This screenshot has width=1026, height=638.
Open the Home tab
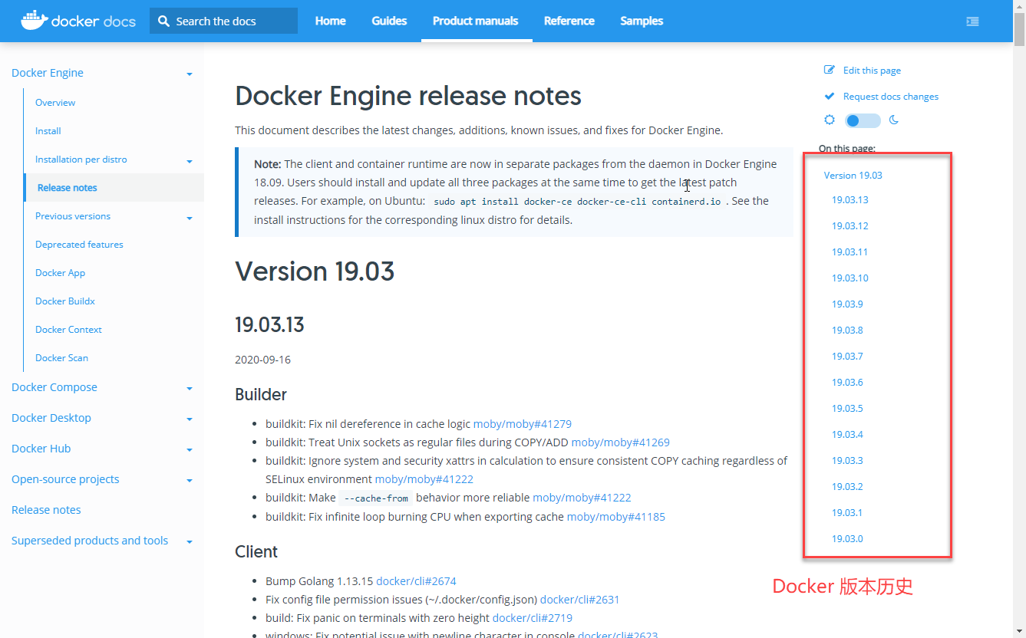[330, 21]
